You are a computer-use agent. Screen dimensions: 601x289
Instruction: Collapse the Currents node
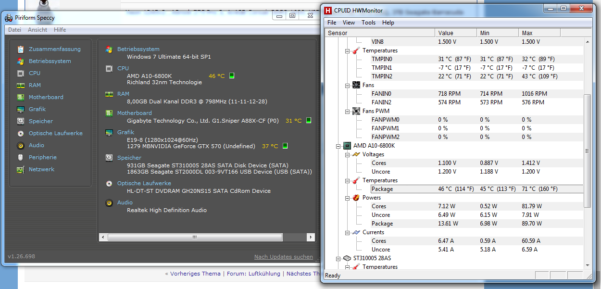(348, 232)
